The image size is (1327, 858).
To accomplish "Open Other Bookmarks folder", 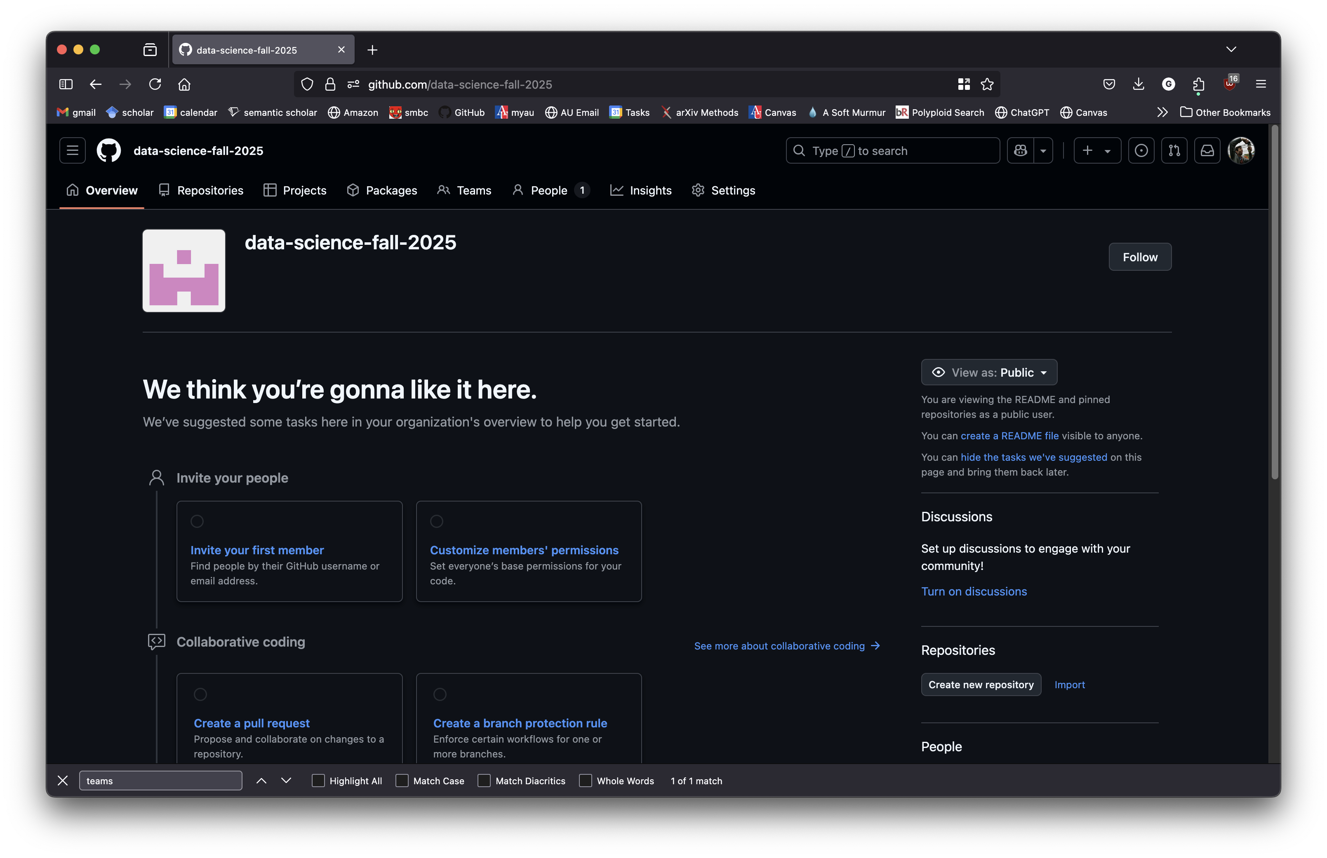I will pyautogui.click(x=1225, y=113).
